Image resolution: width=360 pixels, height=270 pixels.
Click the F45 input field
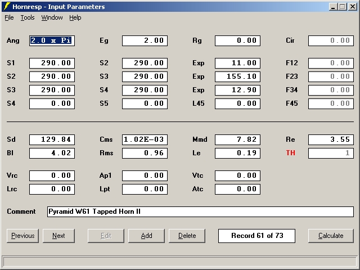(x=331, y=103)
